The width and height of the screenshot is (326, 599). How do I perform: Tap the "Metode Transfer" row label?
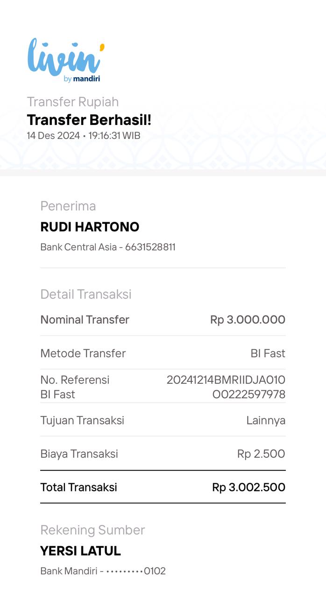click(x=83, y=353)
